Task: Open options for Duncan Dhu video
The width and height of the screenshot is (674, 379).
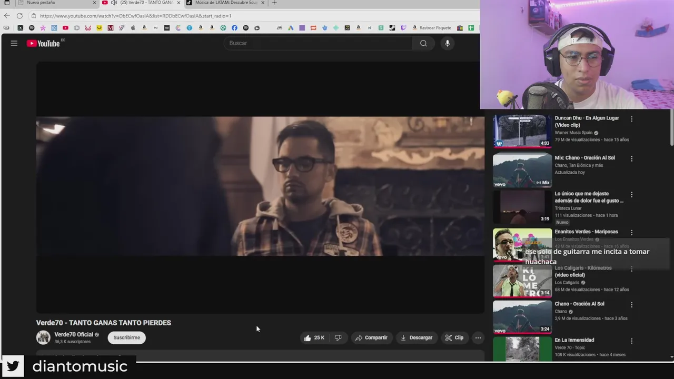Action: 631,119
